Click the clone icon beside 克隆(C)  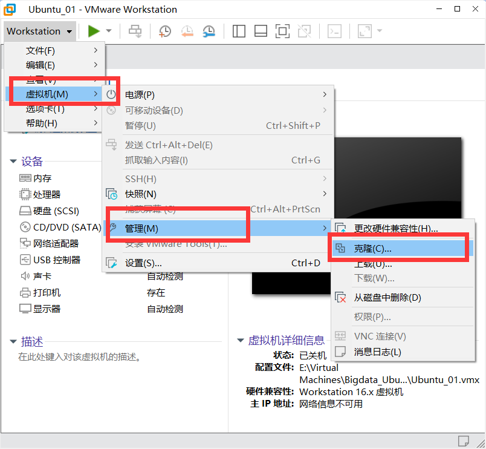click(x=340, y=248)
